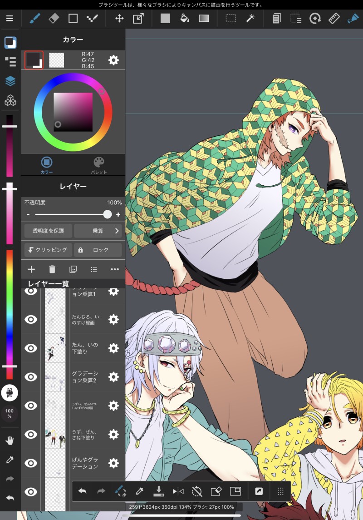Viewport: 363px width, 520px height.
Task: Hide the グラデーション乗算2 layer
Action: click(x=31, y=377)
